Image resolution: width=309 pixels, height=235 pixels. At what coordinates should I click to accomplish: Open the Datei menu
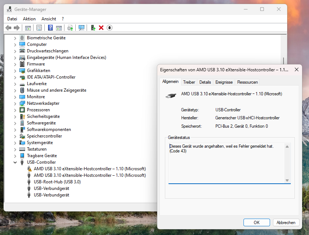[12, 19]
